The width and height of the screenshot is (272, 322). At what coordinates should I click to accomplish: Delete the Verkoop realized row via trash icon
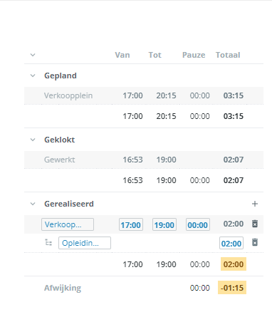point(255,224)
